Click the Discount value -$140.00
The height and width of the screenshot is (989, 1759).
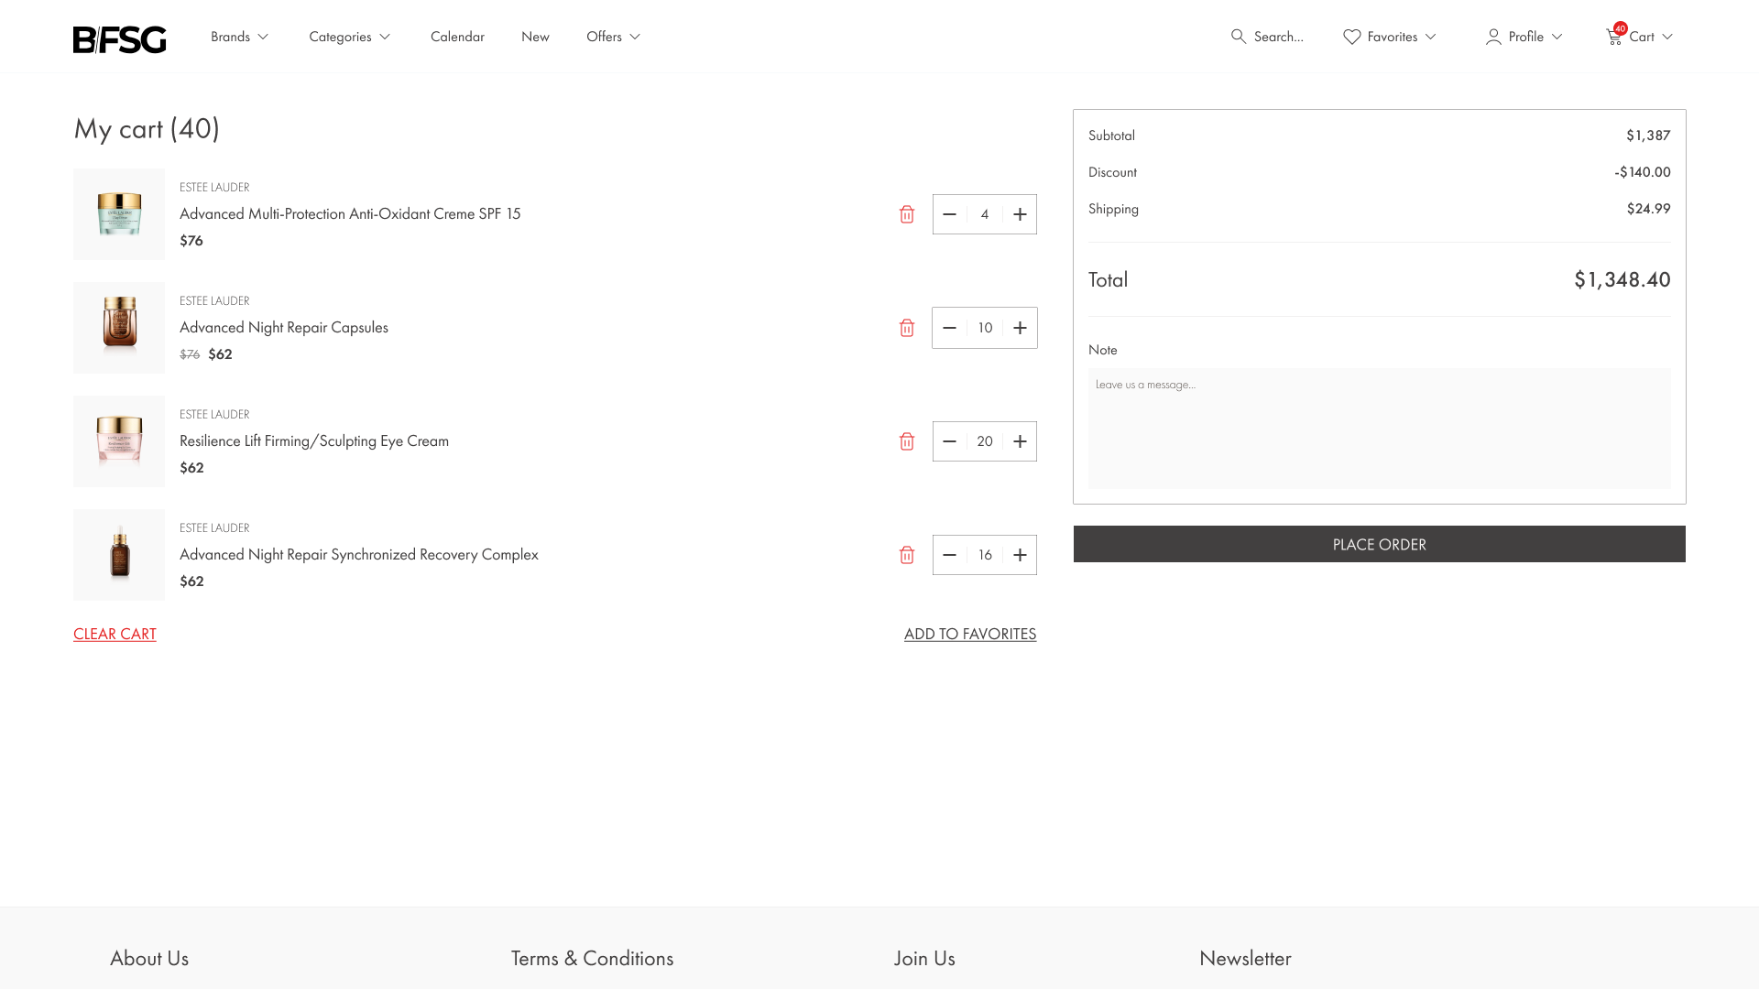pyautogui.click(x=1643, y=172)
